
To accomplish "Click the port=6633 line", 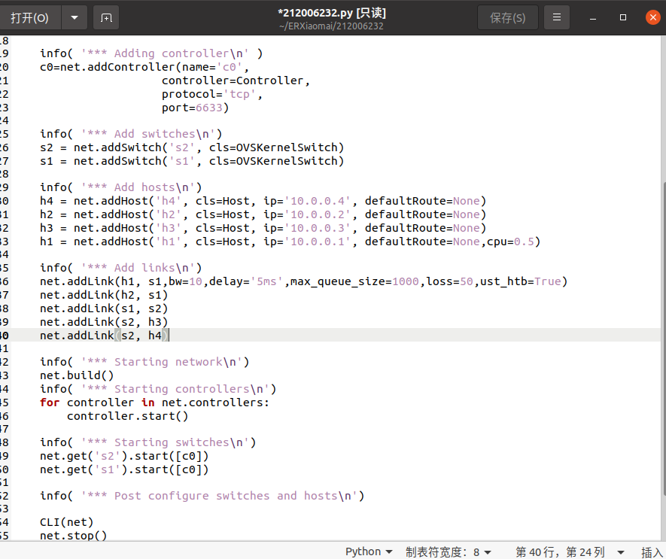I will pos(195,108).
